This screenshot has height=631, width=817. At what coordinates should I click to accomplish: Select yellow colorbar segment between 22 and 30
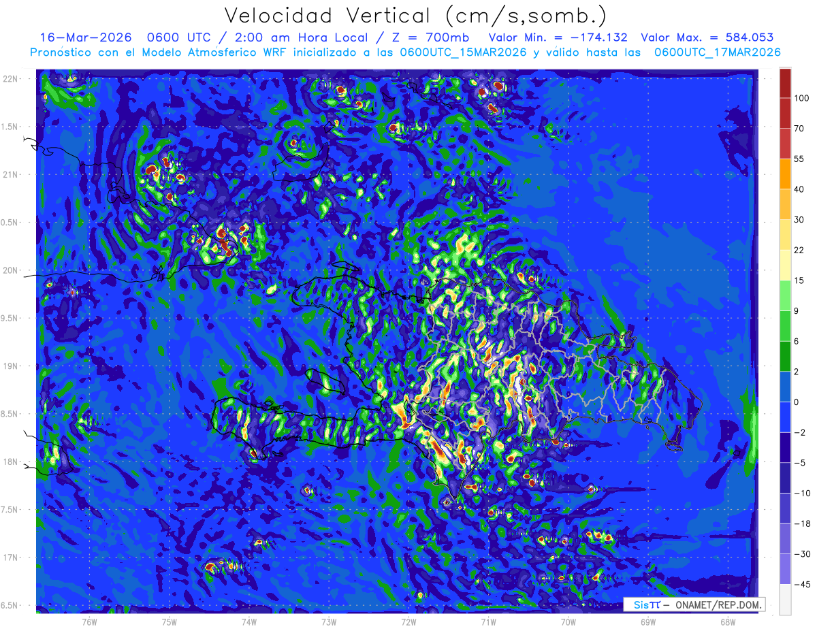coord(785,234)
